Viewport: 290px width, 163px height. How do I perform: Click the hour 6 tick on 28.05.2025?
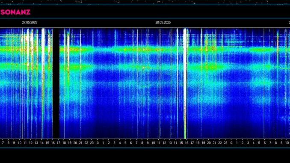131,143
